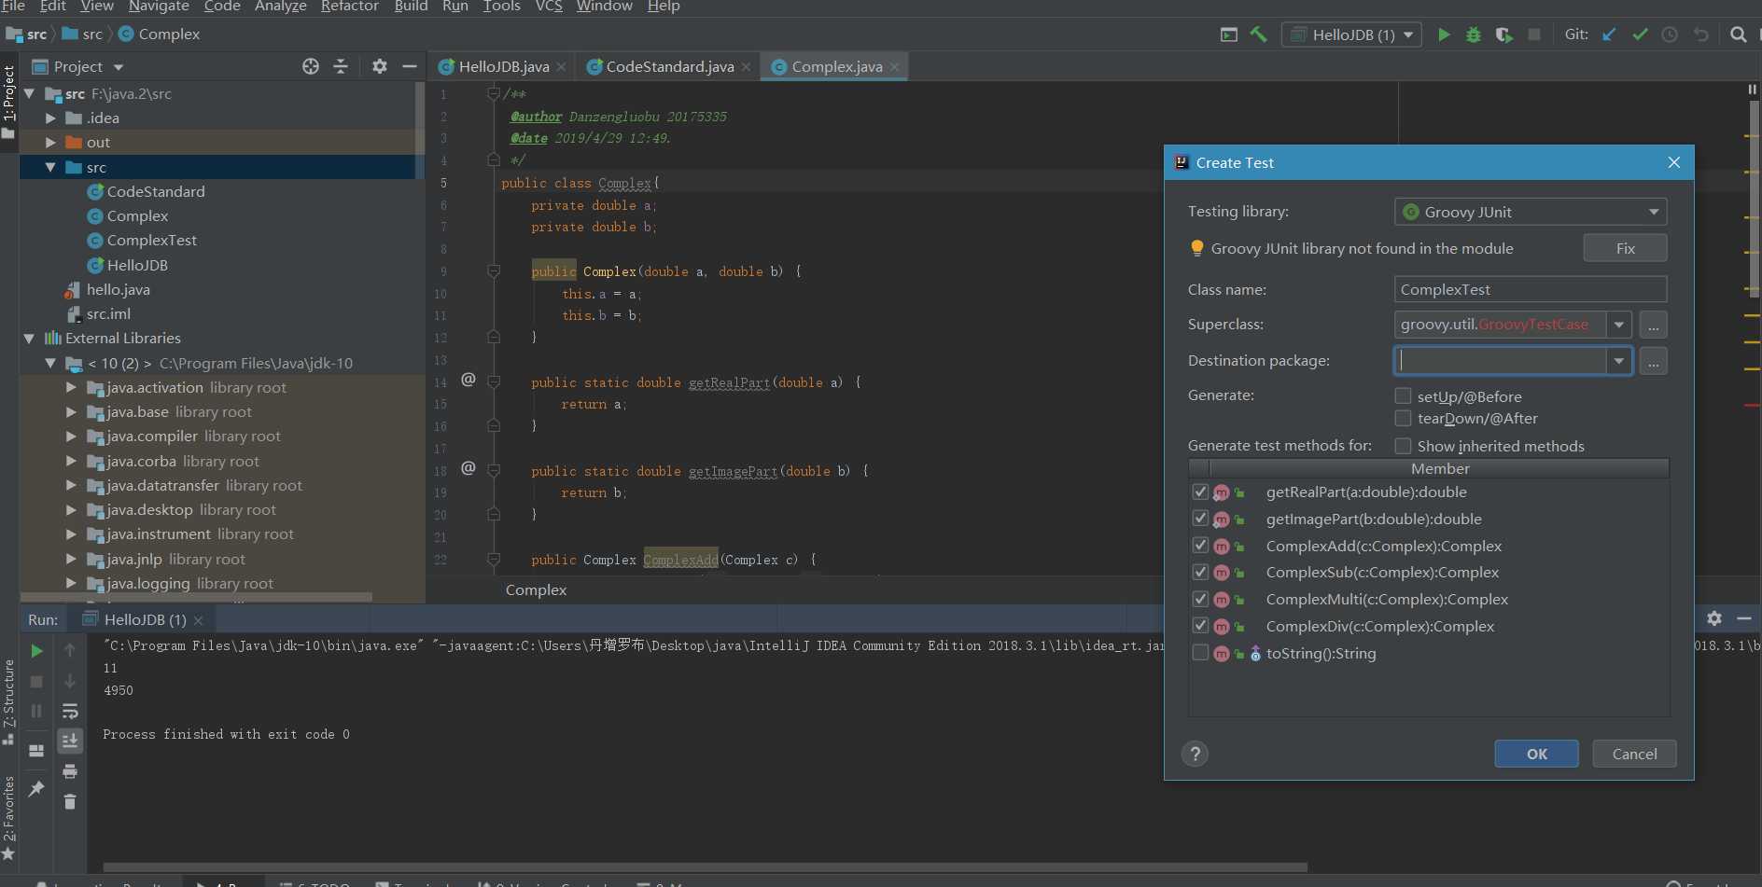
Task: Open Run panel settings gear
Action: pos(1714,618)
